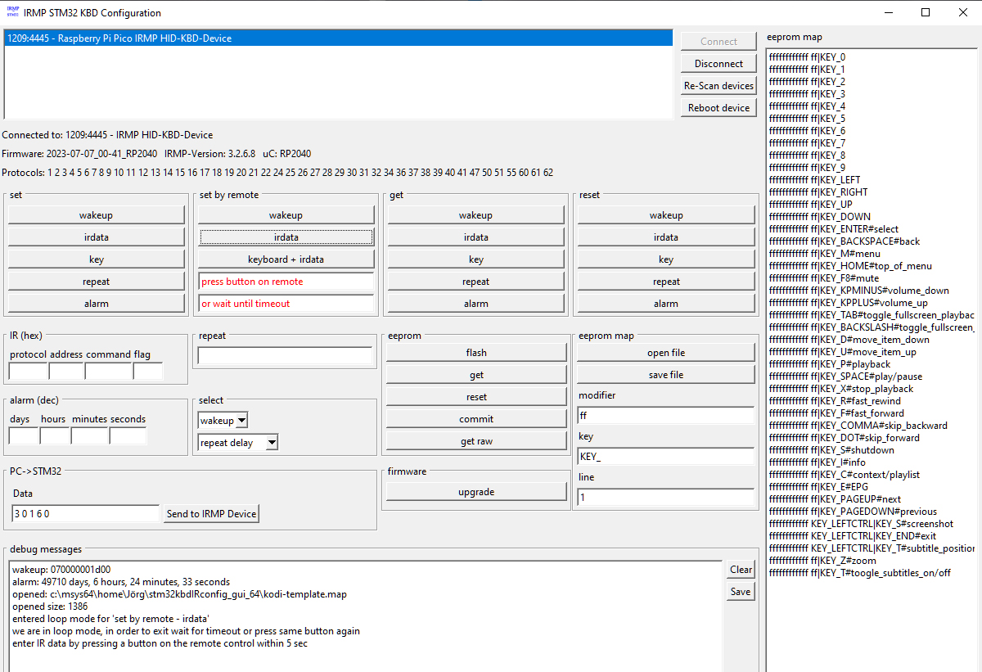Focus the IR command hex field

pyautogui.click(x=109, y=371)
